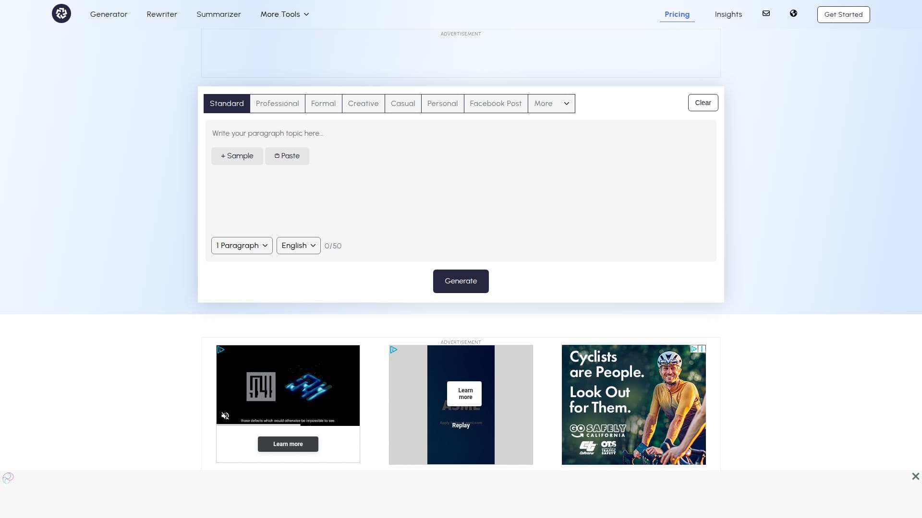922x518 pixels.
Task: Unmute the video ad speaker icon
Action: point(225,416)
